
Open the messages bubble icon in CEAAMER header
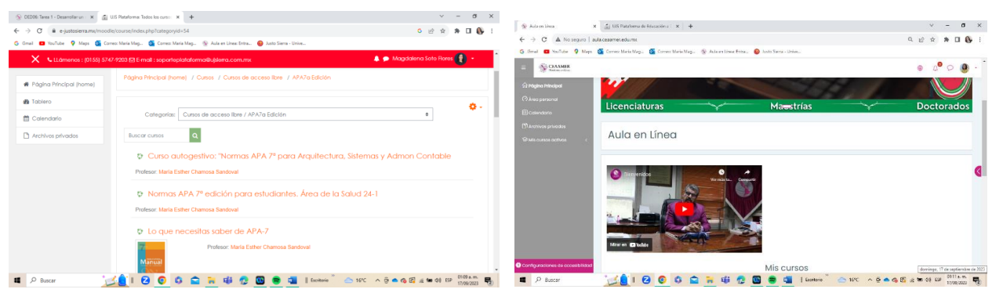pos(950,68)
